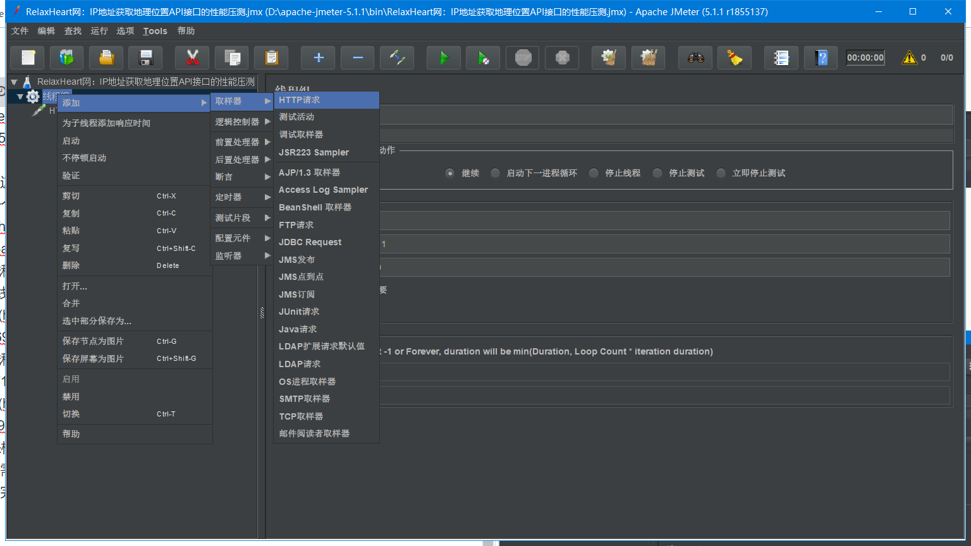971x546 pixels.
Task: Open Function Helper dialog icon
Action: pyautogui.click(x=781, y=58)
